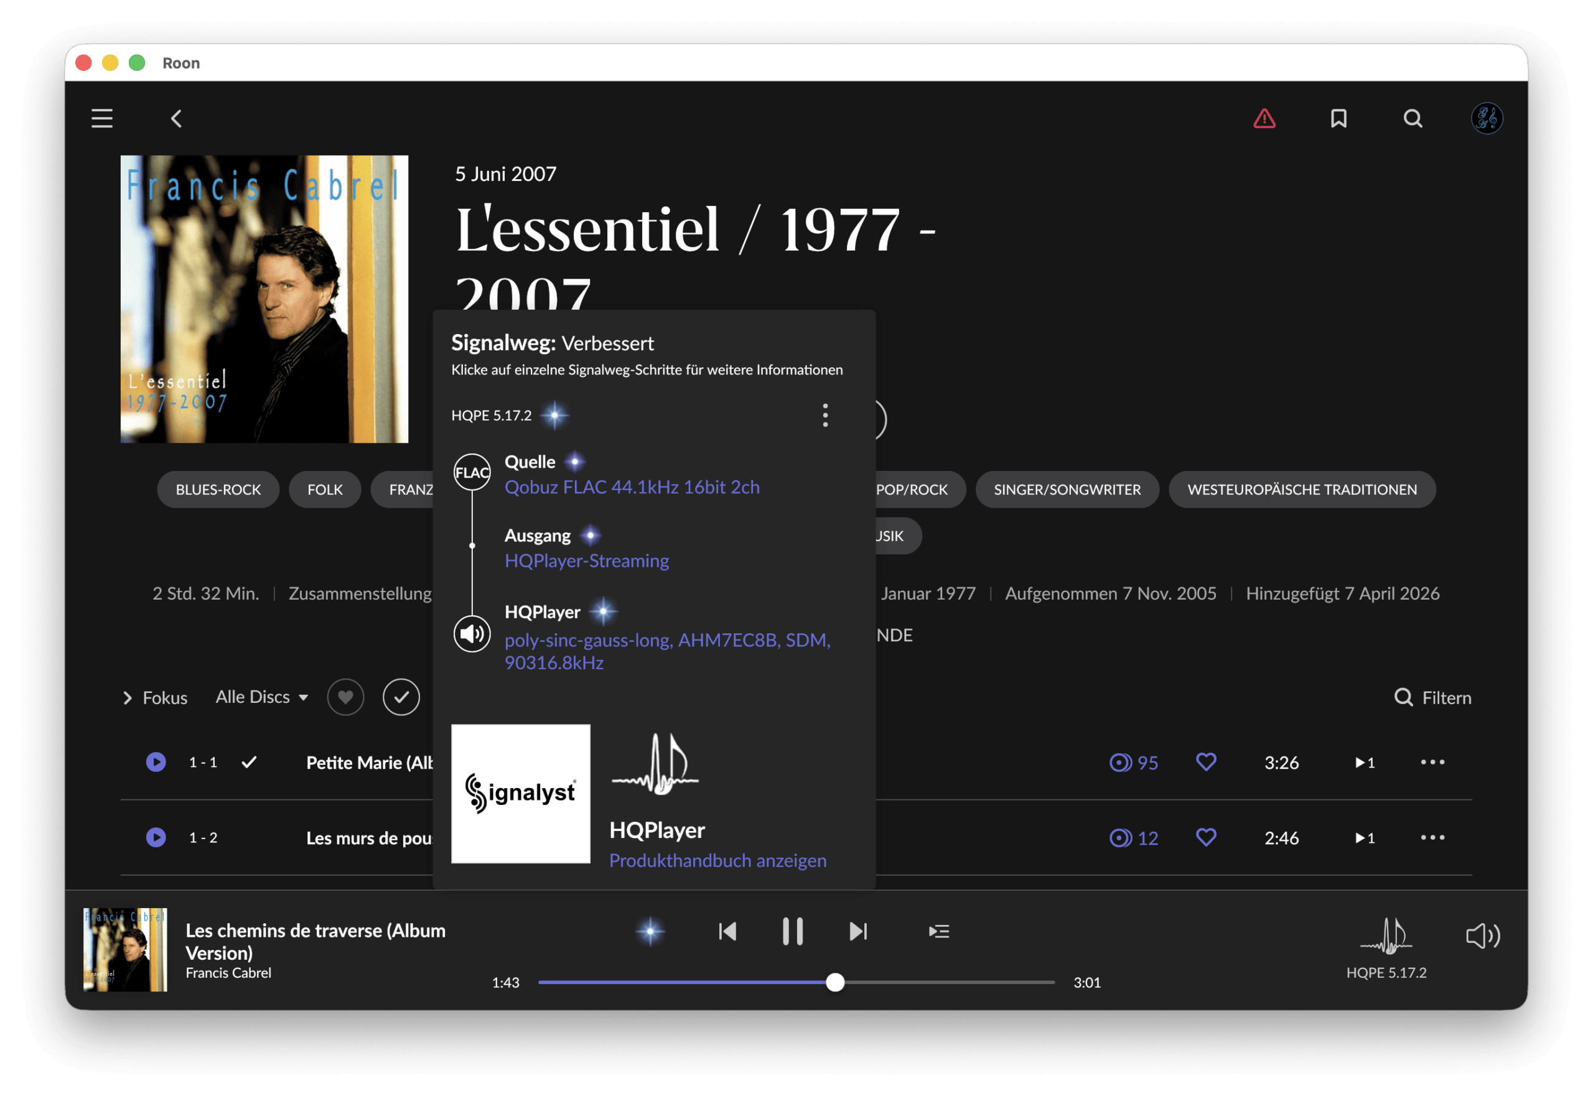Click the ▶1 indicator for track 2:46

pyautogui.click(x=1364, y=838)
